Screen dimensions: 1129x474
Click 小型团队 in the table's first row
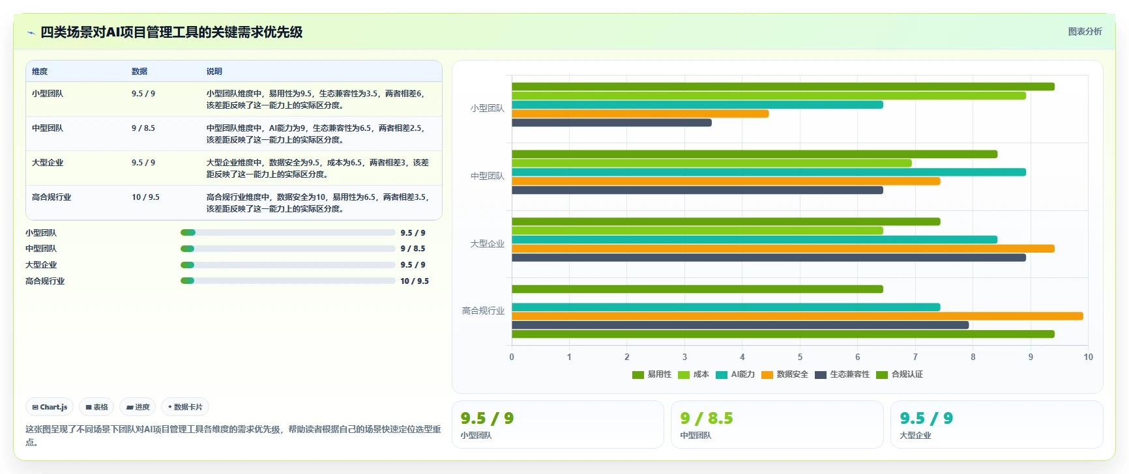pyautogui.click(x=48, y=94)
